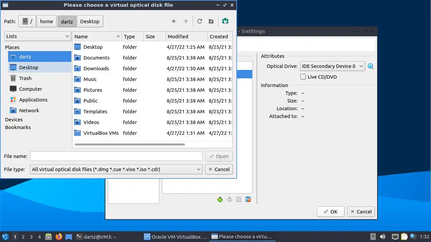Cancel the file chooser dialog
The image size is (431, 242).
tap(219, 169)
